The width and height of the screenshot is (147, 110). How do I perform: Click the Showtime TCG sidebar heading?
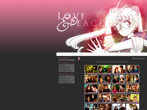pos(66,74)
